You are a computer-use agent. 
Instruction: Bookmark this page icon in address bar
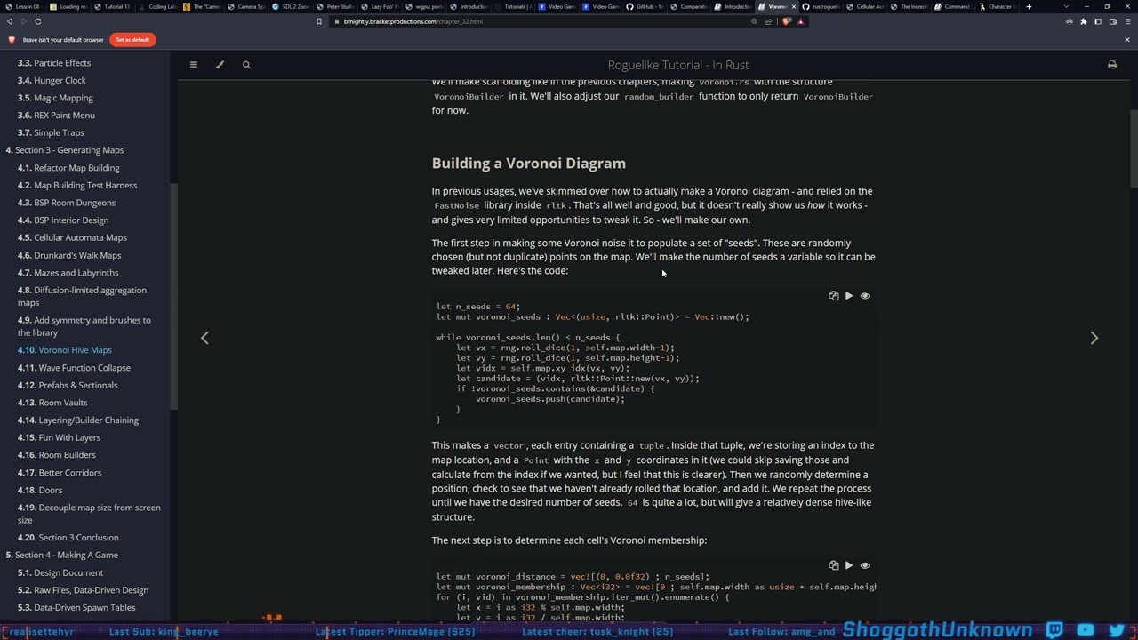pos(318,21)
